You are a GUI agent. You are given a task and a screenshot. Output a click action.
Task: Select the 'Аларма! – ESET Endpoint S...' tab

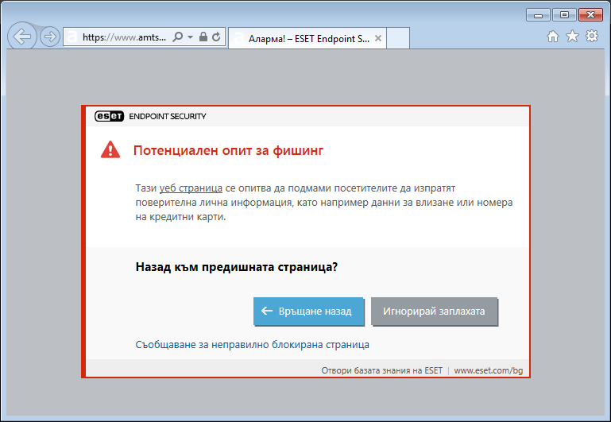coord(307,39)
